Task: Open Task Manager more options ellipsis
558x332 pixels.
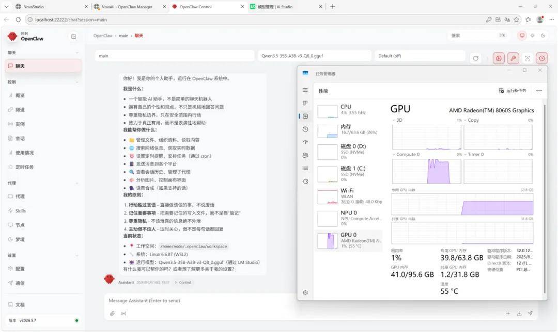Action: (539, 91)
